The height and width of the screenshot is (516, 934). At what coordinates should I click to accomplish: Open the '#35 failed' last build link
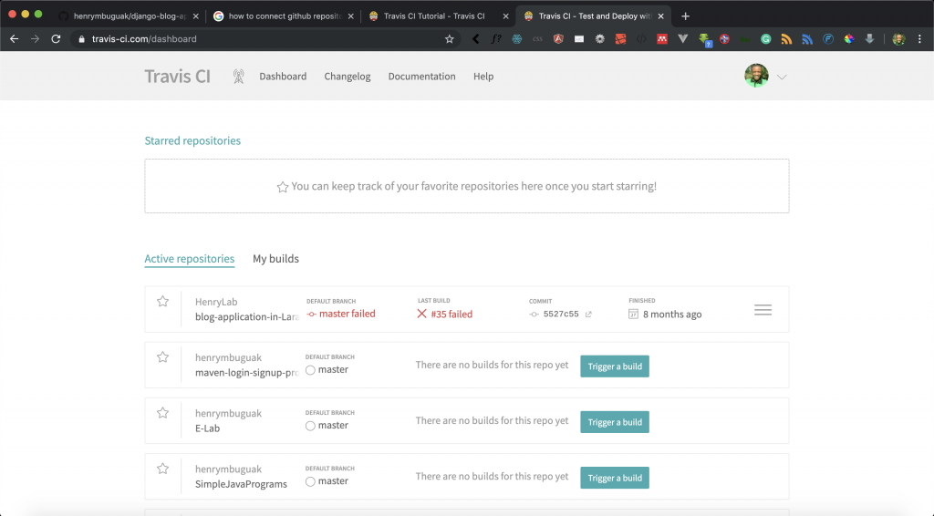(451, 315)
